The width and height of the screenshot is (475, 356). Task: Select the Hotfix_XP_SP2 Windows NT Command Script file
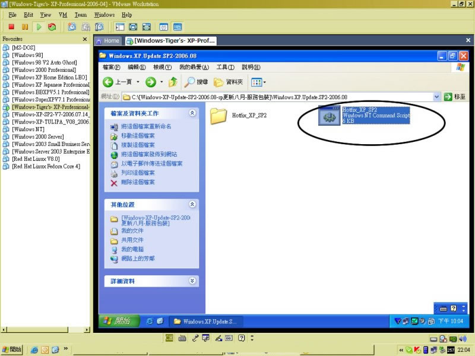(364, 115)
